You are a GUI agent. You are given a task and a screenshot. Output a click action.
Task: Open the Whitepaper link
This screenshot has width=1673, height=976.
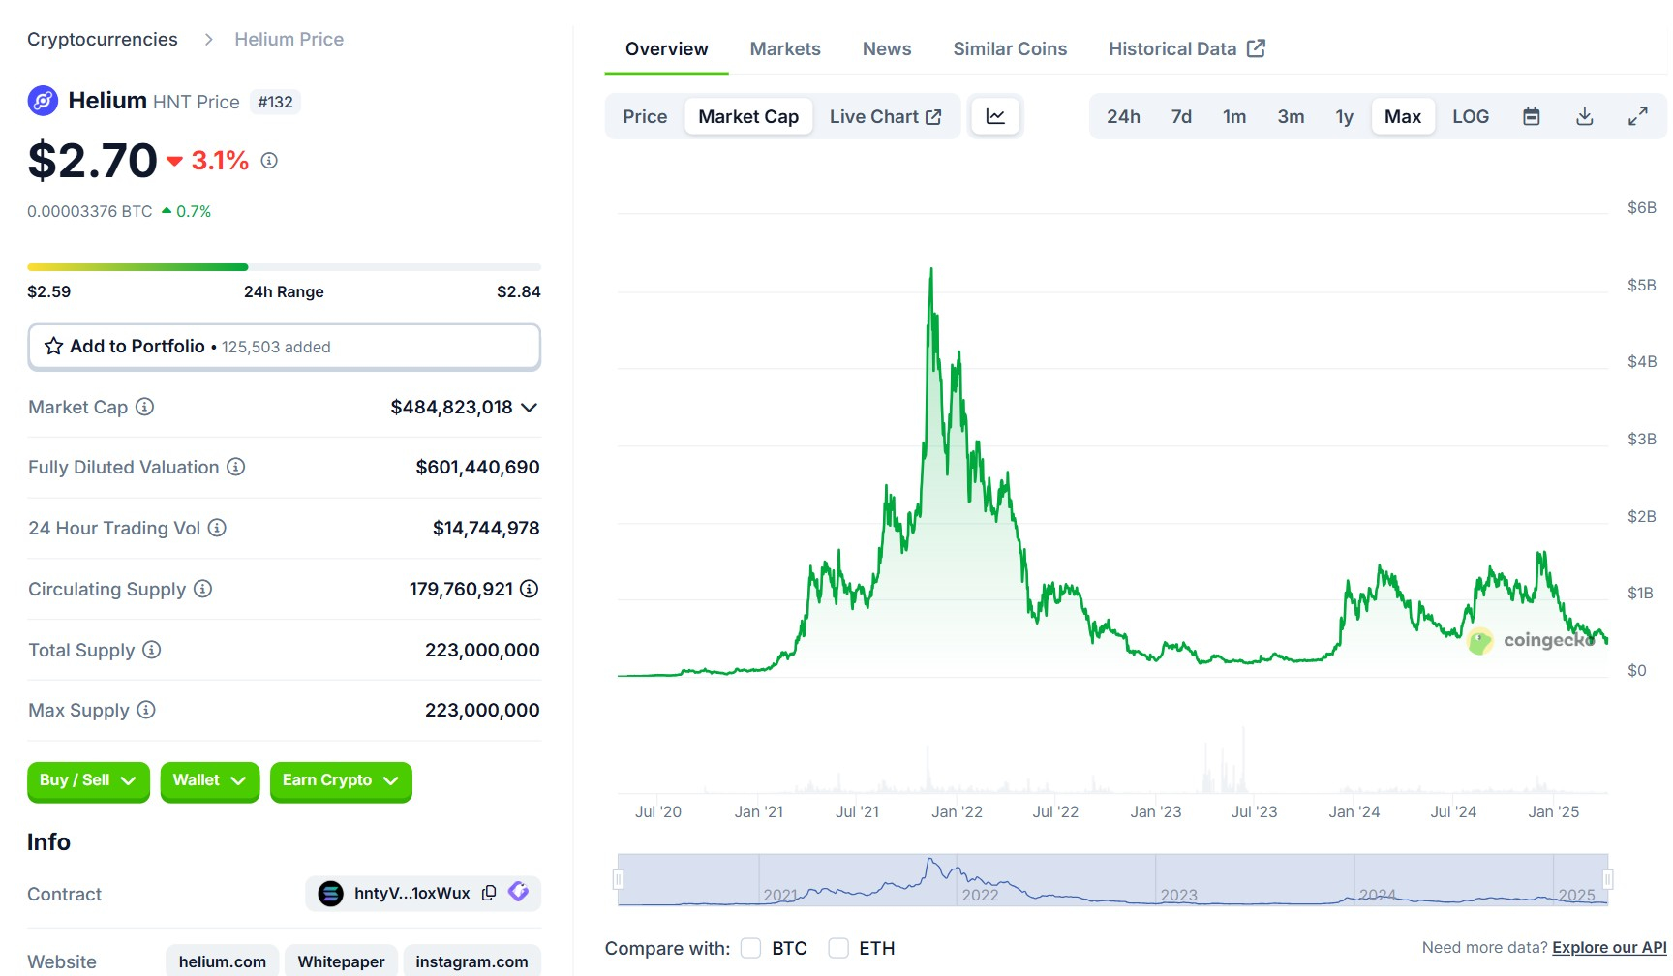[341, 961]
